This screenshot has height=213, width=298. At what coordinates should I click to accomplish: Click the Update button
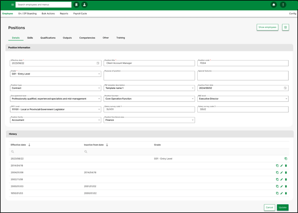[283, 207]
